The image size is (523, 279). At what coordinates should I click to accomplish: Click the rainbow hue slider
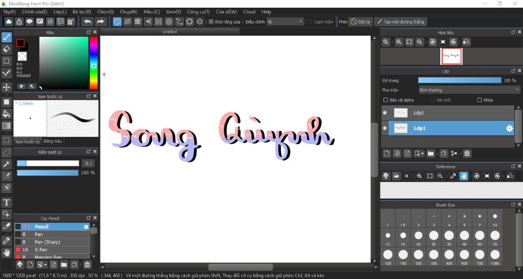94,63
